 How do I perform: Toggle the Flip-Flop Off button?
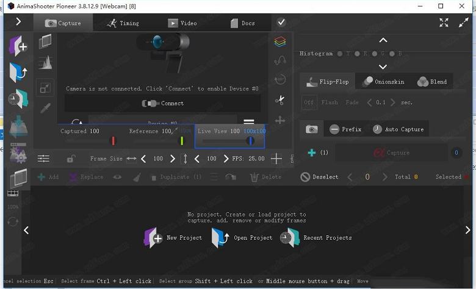[x=309, y=102]
